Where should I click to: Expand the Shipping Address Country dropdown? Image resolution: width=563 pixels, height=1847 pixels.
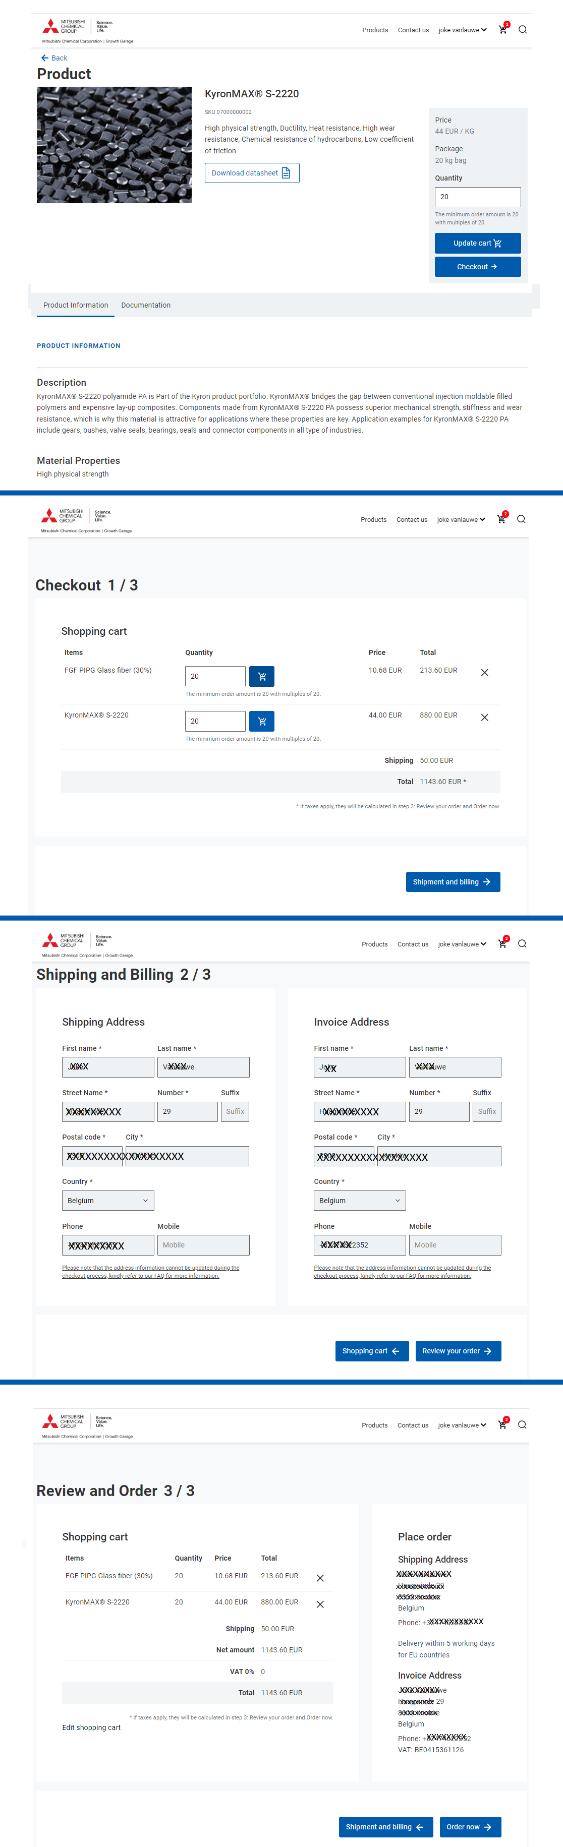(x=107, y=1200)
